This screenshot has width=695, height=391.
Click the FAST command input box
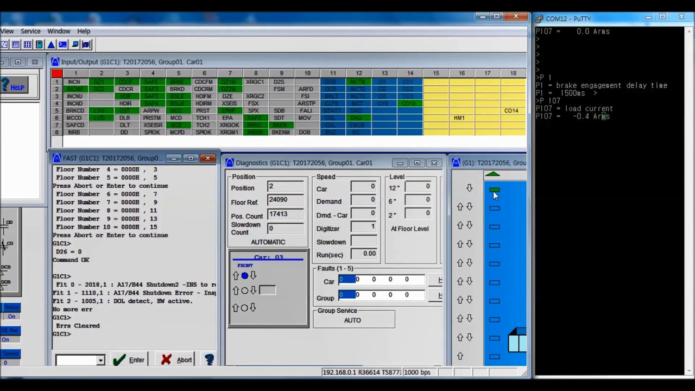click(76, 360)
